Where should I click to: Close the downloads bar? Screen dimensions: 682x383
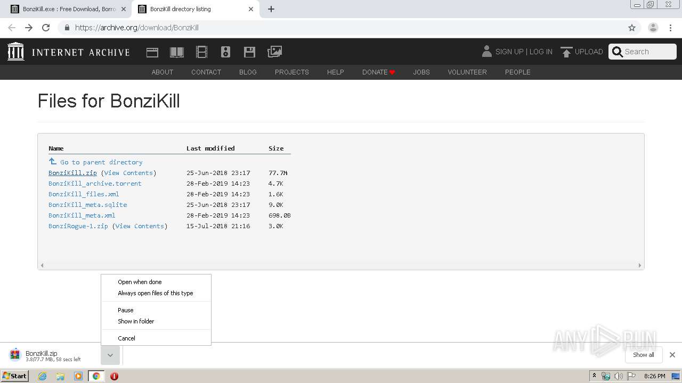[672, 355]
